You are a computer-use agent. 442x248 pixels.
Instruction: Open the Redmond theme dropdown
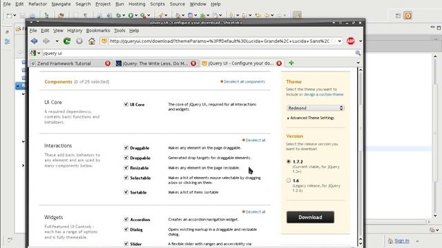click(315, 108)
